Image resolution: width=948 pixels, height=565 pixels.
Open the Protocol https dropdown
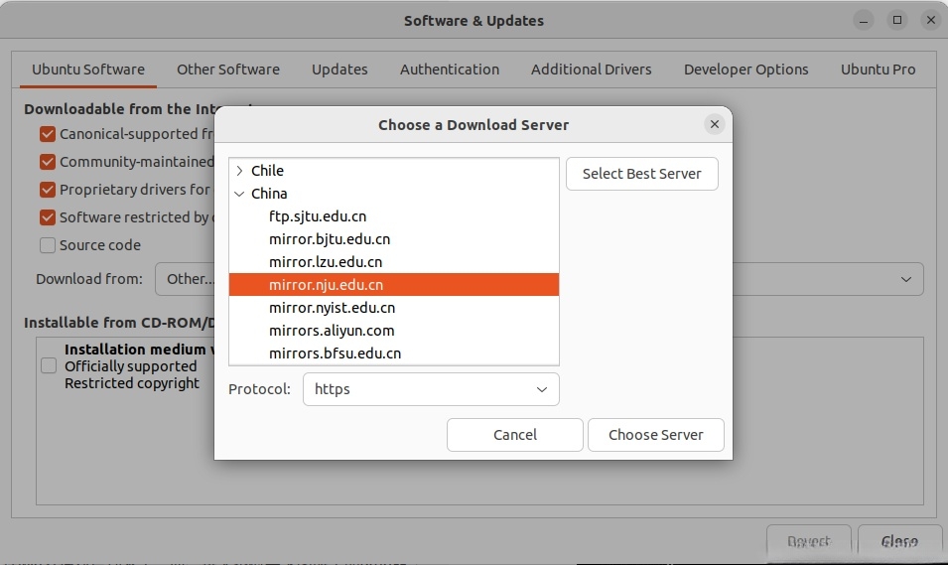(x=430, y=389)
